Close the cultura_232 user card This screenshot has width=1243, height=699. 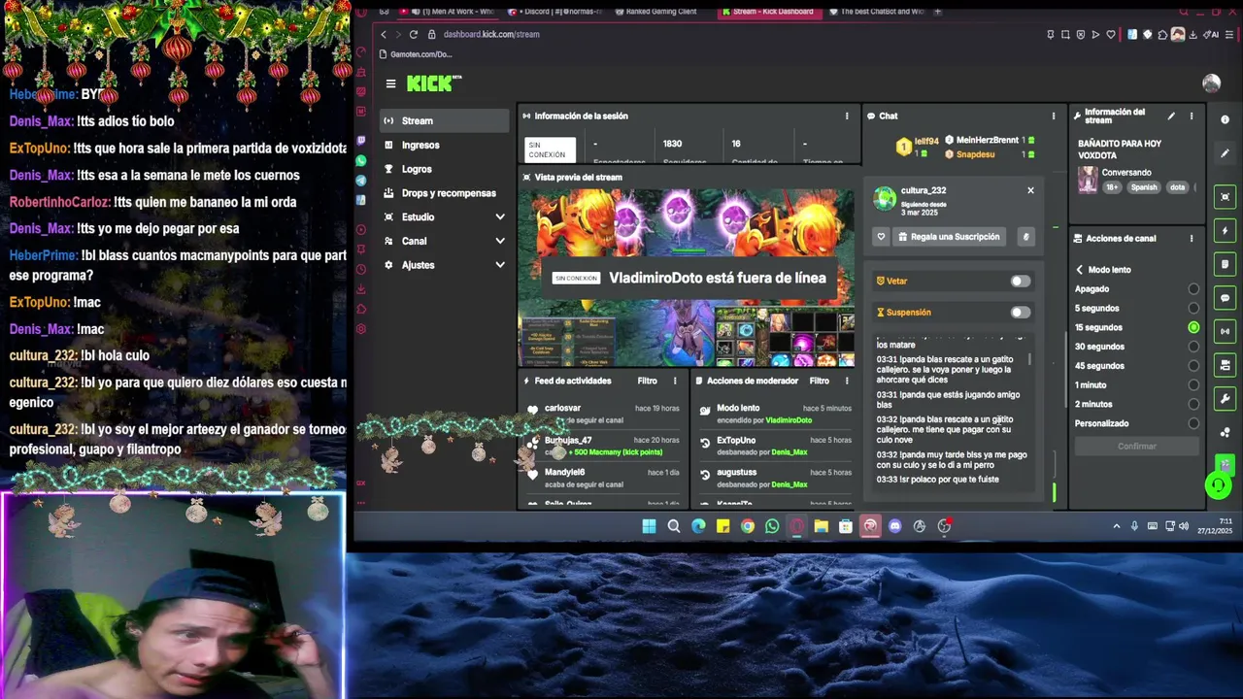pos(1030,190)
